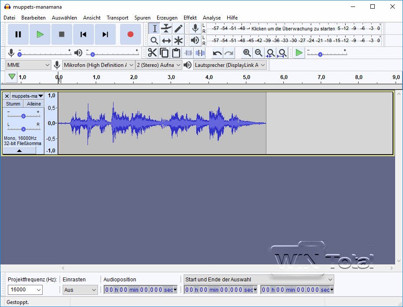Click the Zoom In magnifier button

pos(247,53)
